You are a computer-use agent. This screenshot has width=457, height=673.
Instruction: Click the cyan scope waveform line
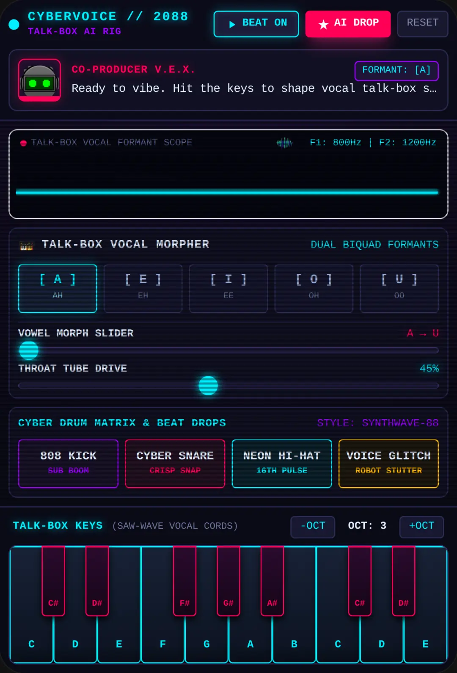click(x=227, y=192)
